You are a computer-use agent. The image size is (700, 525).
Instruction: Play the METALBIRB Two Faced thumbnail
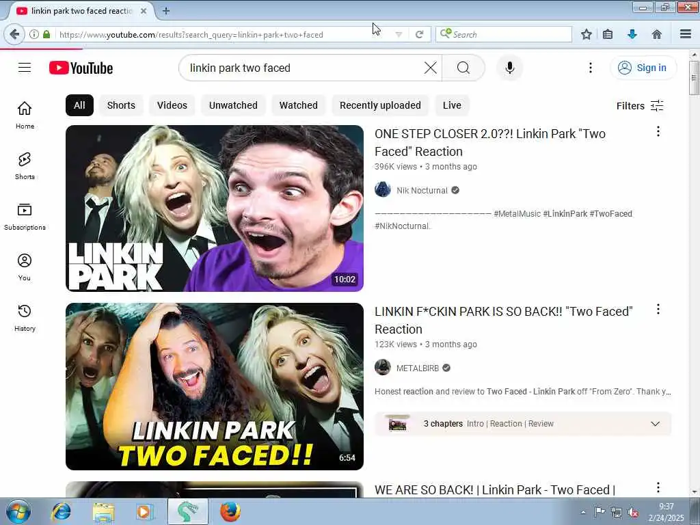pyautogui.click(x=214, y=386)
